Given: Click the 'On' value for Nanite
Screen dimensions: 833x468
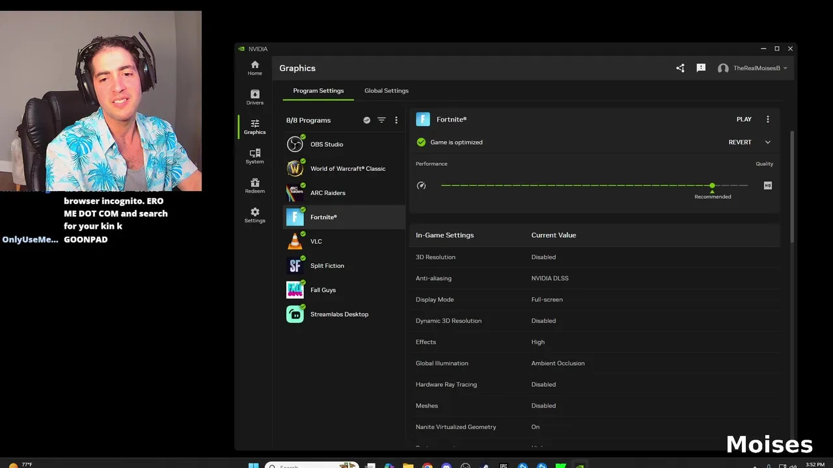Looking at the screenshot, I should point(535,427).
